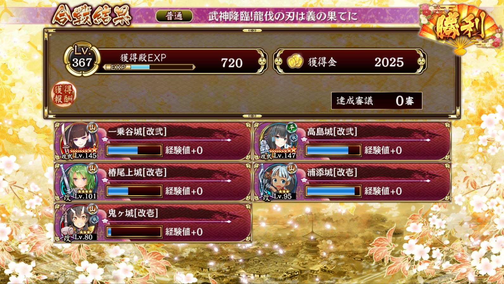Click the 山 terrain icon on 一乗谷城
The height and width of the screenshot is (284, 504).
[x=93, y=127]
